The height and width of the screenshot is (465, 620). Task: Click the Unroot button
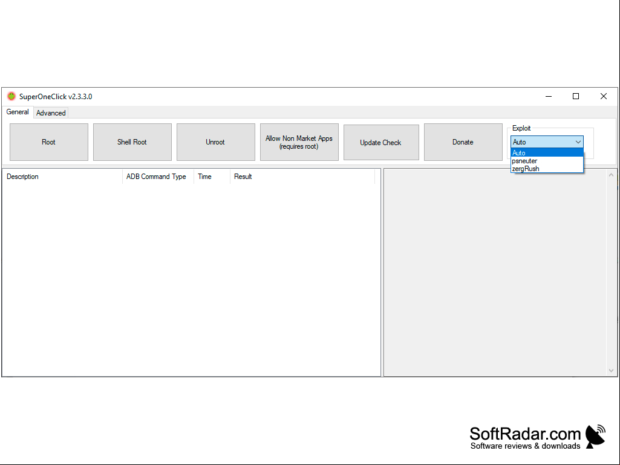[x=215, y=142]
